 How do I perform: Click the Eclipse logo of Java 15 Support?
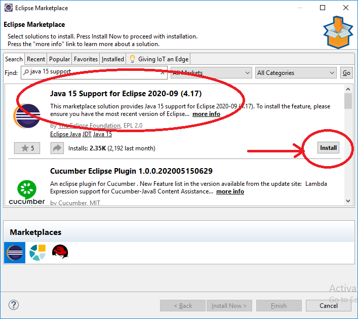click(27, 116)
